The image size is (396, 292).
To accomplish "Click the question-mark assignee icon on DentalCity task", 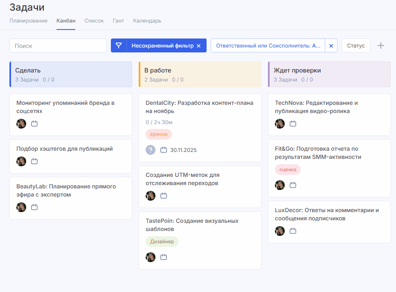I will tap(151, 150).
